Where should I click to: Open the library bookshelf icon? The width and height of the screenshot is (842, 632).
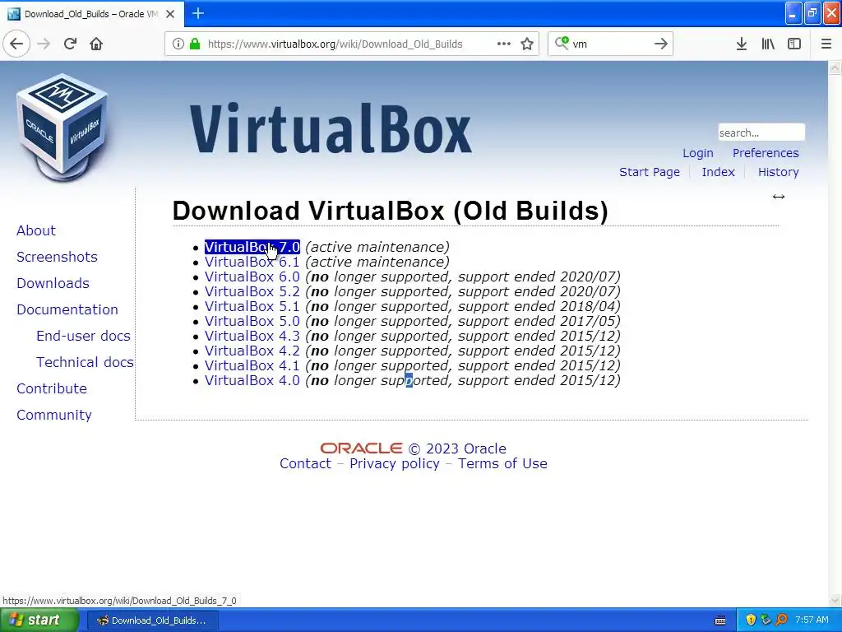pyautogui.click(x=768, y=44)
